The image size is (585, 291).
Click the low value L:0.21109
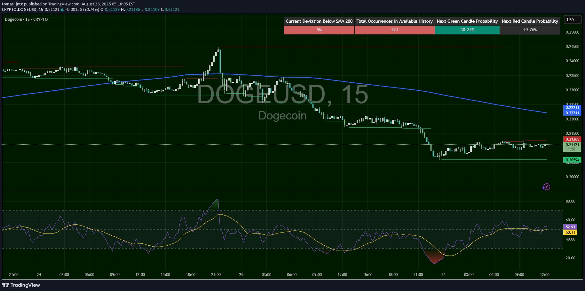(150, 10)
